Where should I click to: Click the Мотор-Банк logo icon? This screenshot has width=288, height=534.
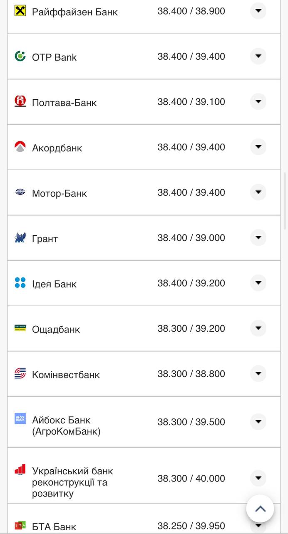[x=20, y=192]
